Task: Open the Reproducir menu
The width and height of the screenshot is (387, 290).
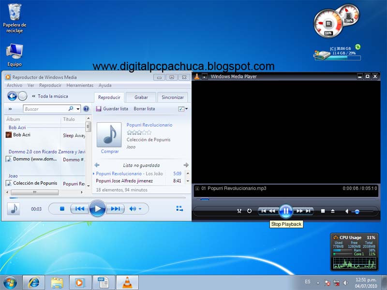Action: pyautogui.click(x=50, y=86)
